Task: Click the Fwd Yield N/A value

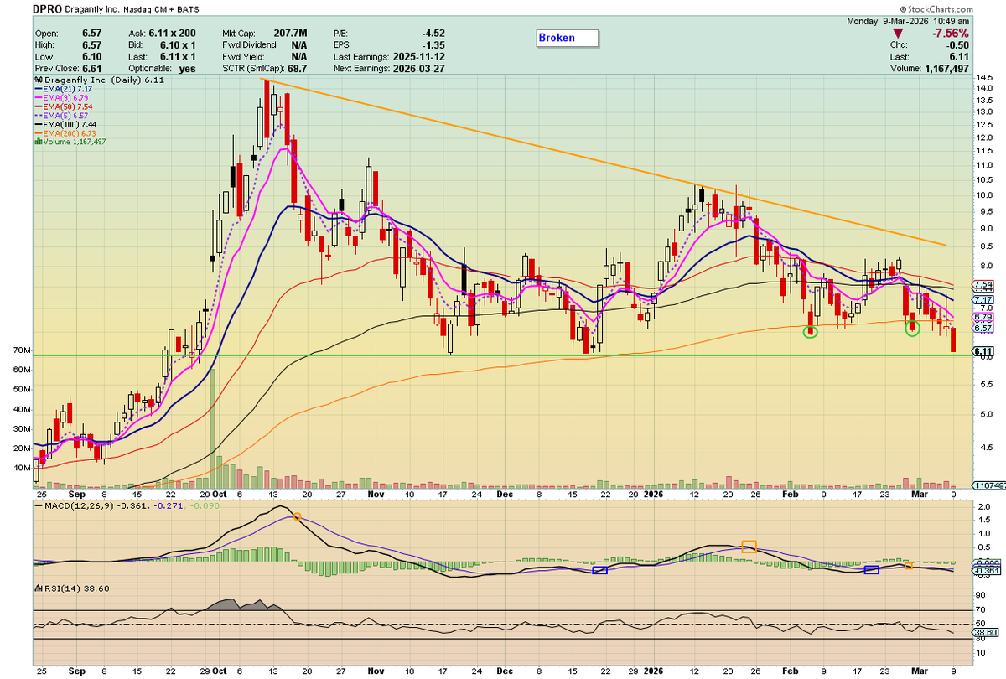Action: coord(298,55)
